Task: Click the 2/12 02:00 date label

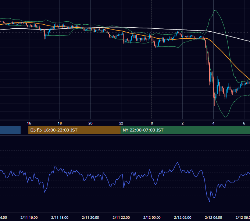Action: coord(183,217)
